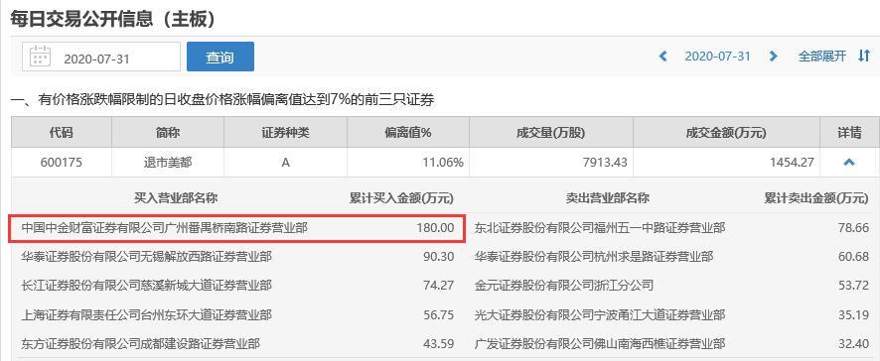This screenshot has width=880, height=361.
Task: Select the 偏离值% column header
Action: coord(408,132)
